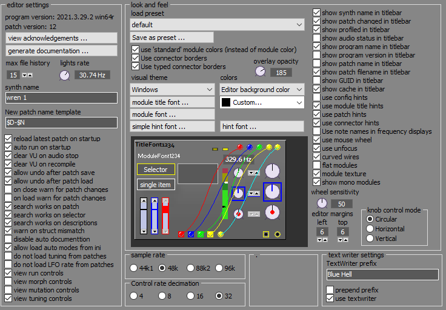Image resolution: width=446 pixels, height=310 pixels.
Task: Click the large blue-outlined knob in preview
Action: click(x=272, y=192)
